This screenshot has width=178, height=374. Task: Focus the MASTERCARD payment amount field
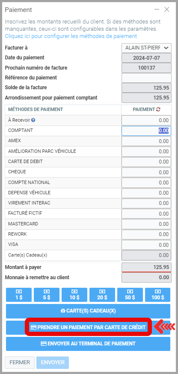click(x=146, y=224)
